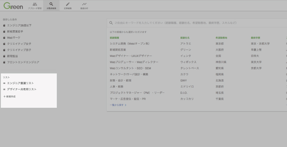The height and width of the screenshot is (147, 287).
Task: Click the plus icon for 新規作成
Action: tap(4, 96)
